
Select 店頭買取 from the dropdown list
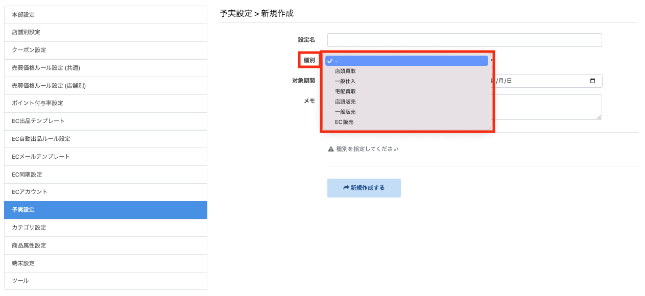[407, 71]
